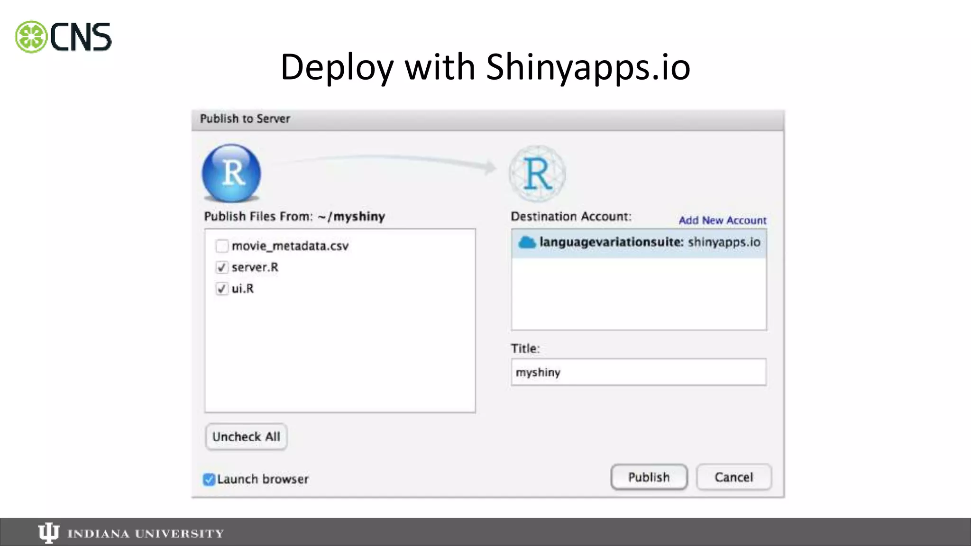
Task: Check the movie_metadata.csv checkbox
Action: click(x=222, y=246)
